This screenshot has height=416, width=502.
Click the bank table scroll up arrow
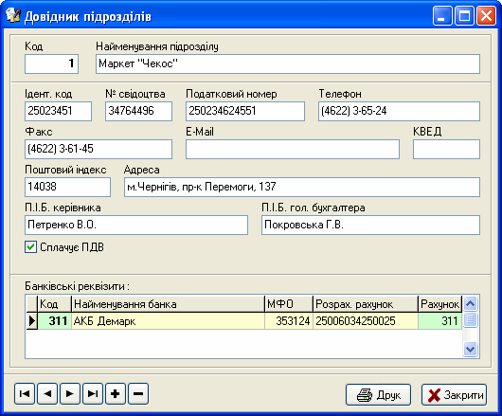[470, 303]
